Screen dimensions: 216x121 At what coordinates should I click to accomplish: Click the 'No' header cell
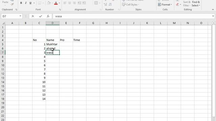(39, 40)
